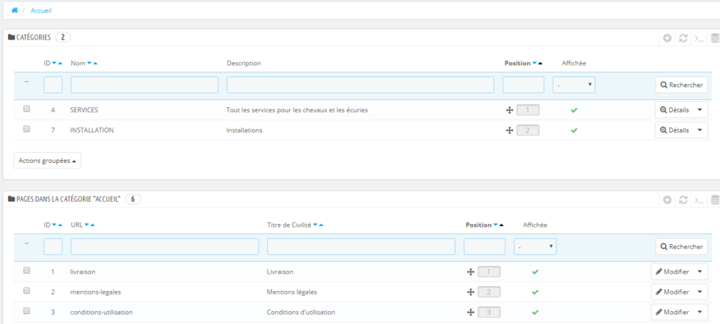
Task: Sort pages by ID descending arrow
Action: [x=54, y=225]
